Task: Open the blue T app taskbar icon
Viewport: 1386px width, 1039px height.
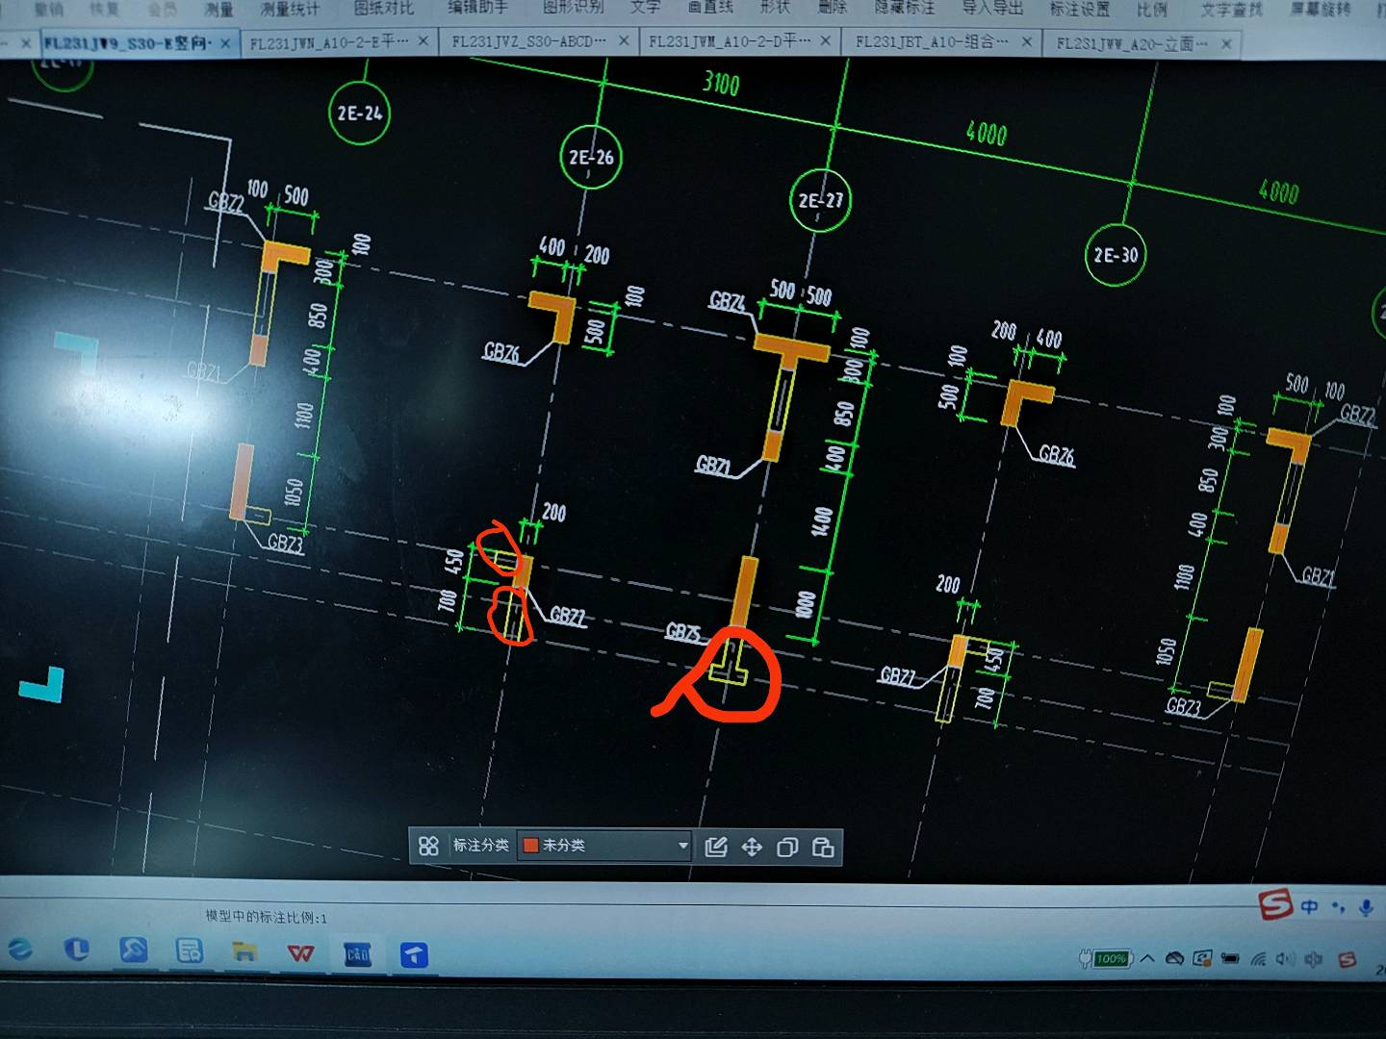Action: click(x=414, y=954)
